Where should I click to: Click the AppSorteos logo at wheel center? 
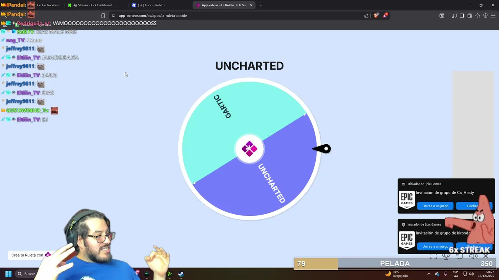coord(249,149)
